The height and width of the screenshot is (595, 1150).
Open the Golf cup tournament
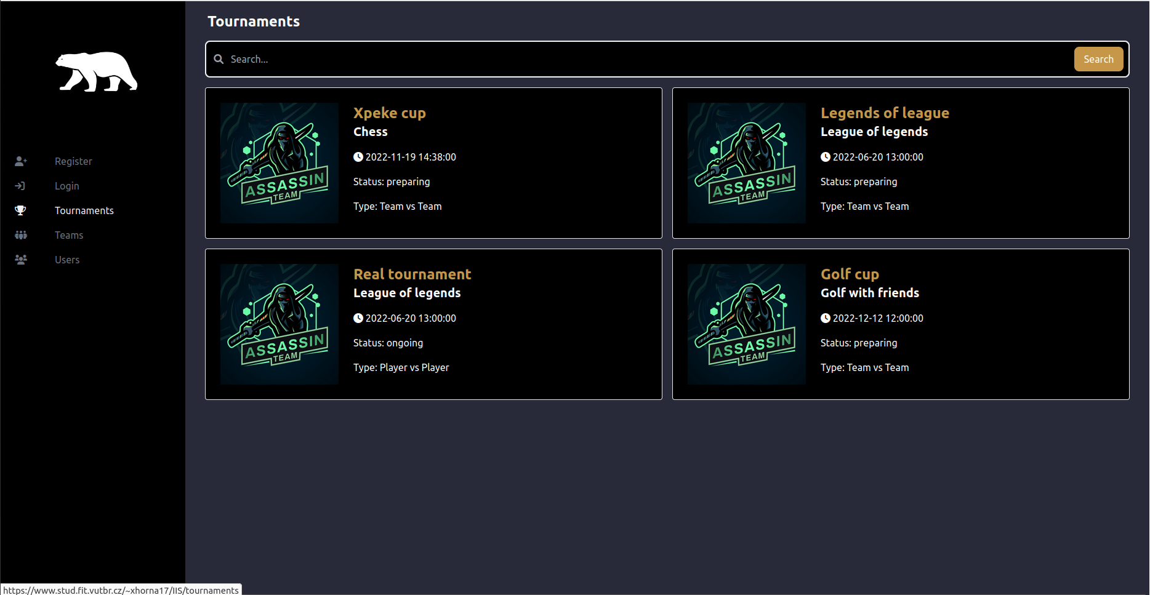pos(849,274)
